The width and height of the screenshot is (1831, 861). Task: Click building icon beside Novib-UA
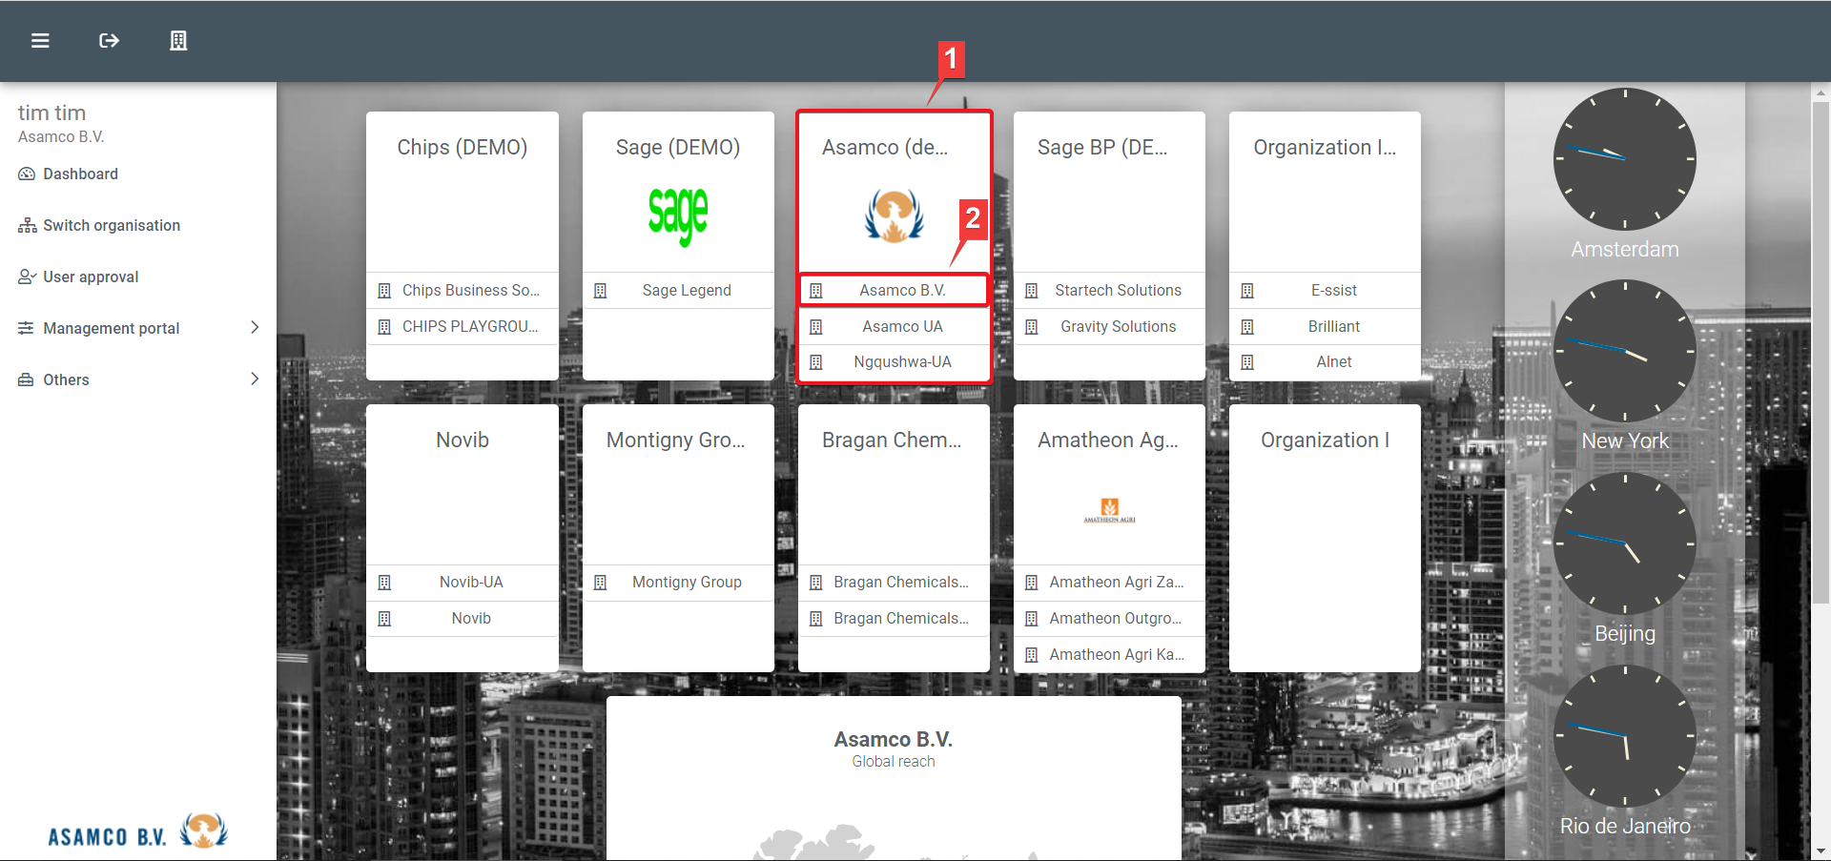tap(384, 583)
